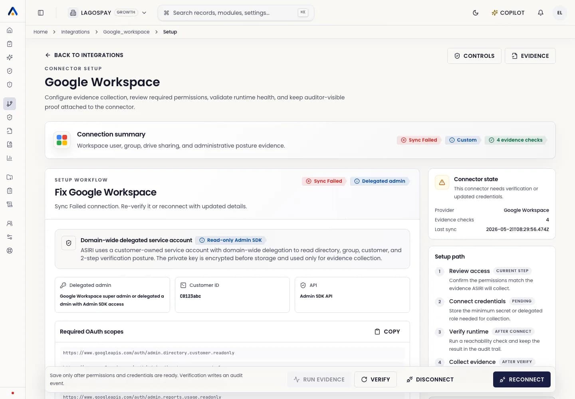Toggle the sidebar panel icon
575x399 pixels.
pyautogui.click(x=41, y=13)
